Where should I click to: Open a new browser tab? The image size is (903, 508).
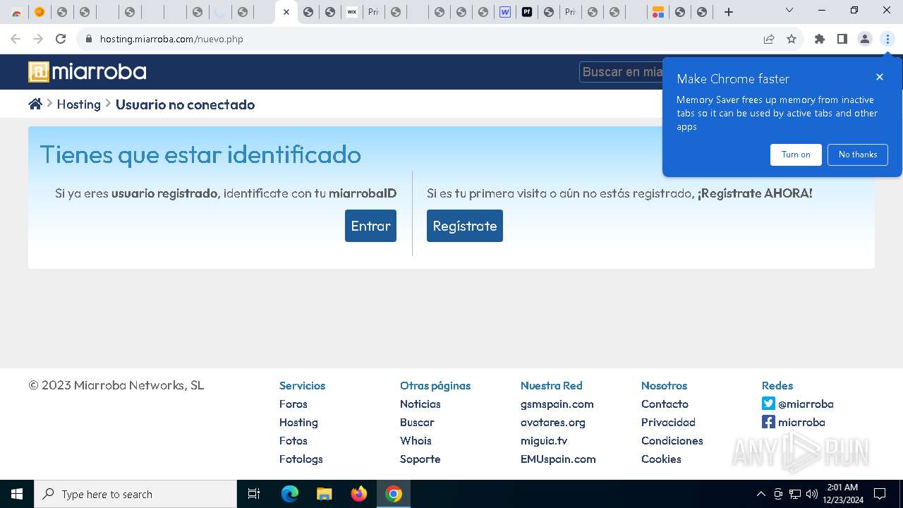tap(729, 12)
